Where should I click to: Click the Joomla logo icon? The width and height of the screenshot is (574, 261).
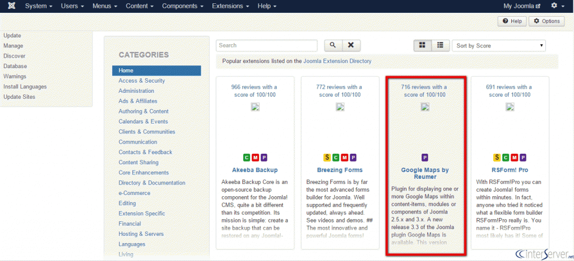12,6
